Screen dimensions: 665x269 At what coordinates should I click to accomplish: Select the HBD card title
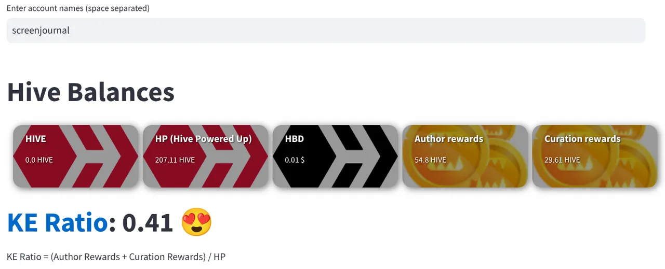tap(295, 139)
